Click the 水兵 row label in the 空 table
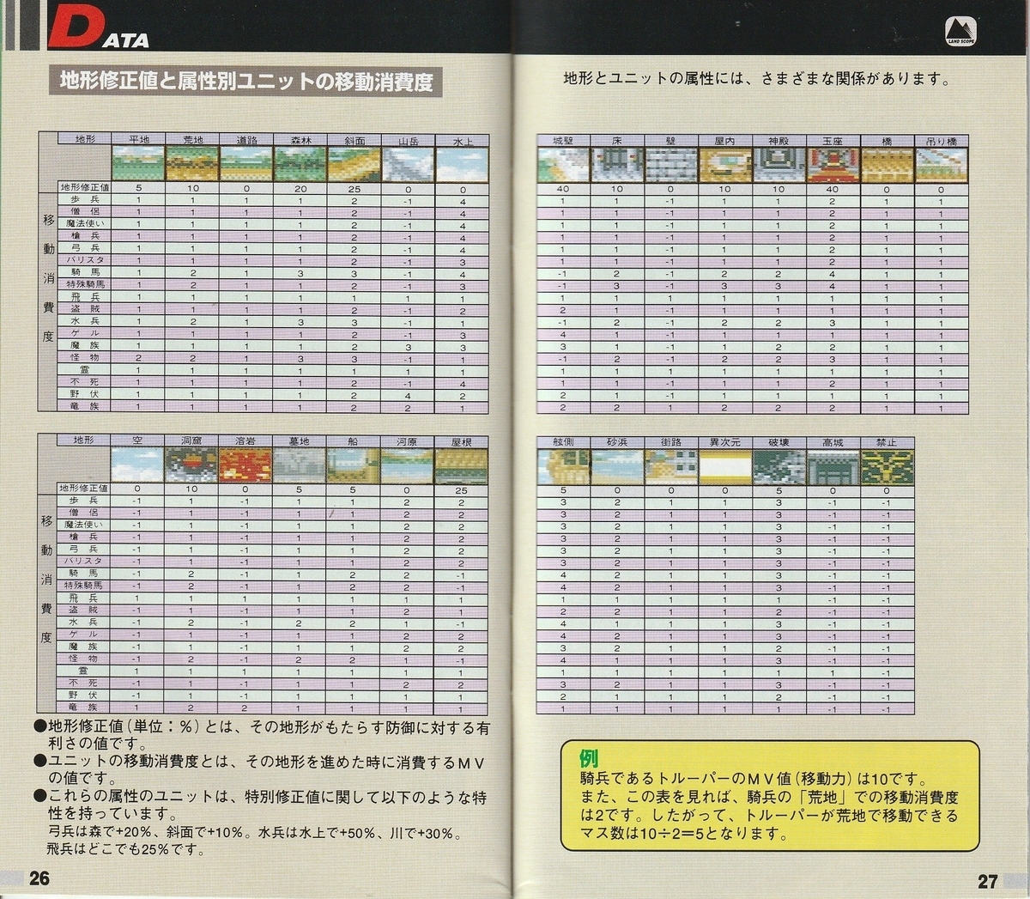Screen dimensions: 1030x899 point(84,621)
